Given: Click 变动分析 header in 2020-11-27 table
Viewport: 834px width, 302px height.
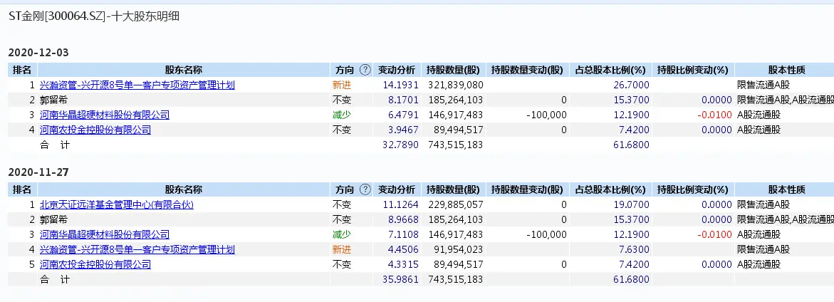Looking at the screenshot, I should coord(396,189).
